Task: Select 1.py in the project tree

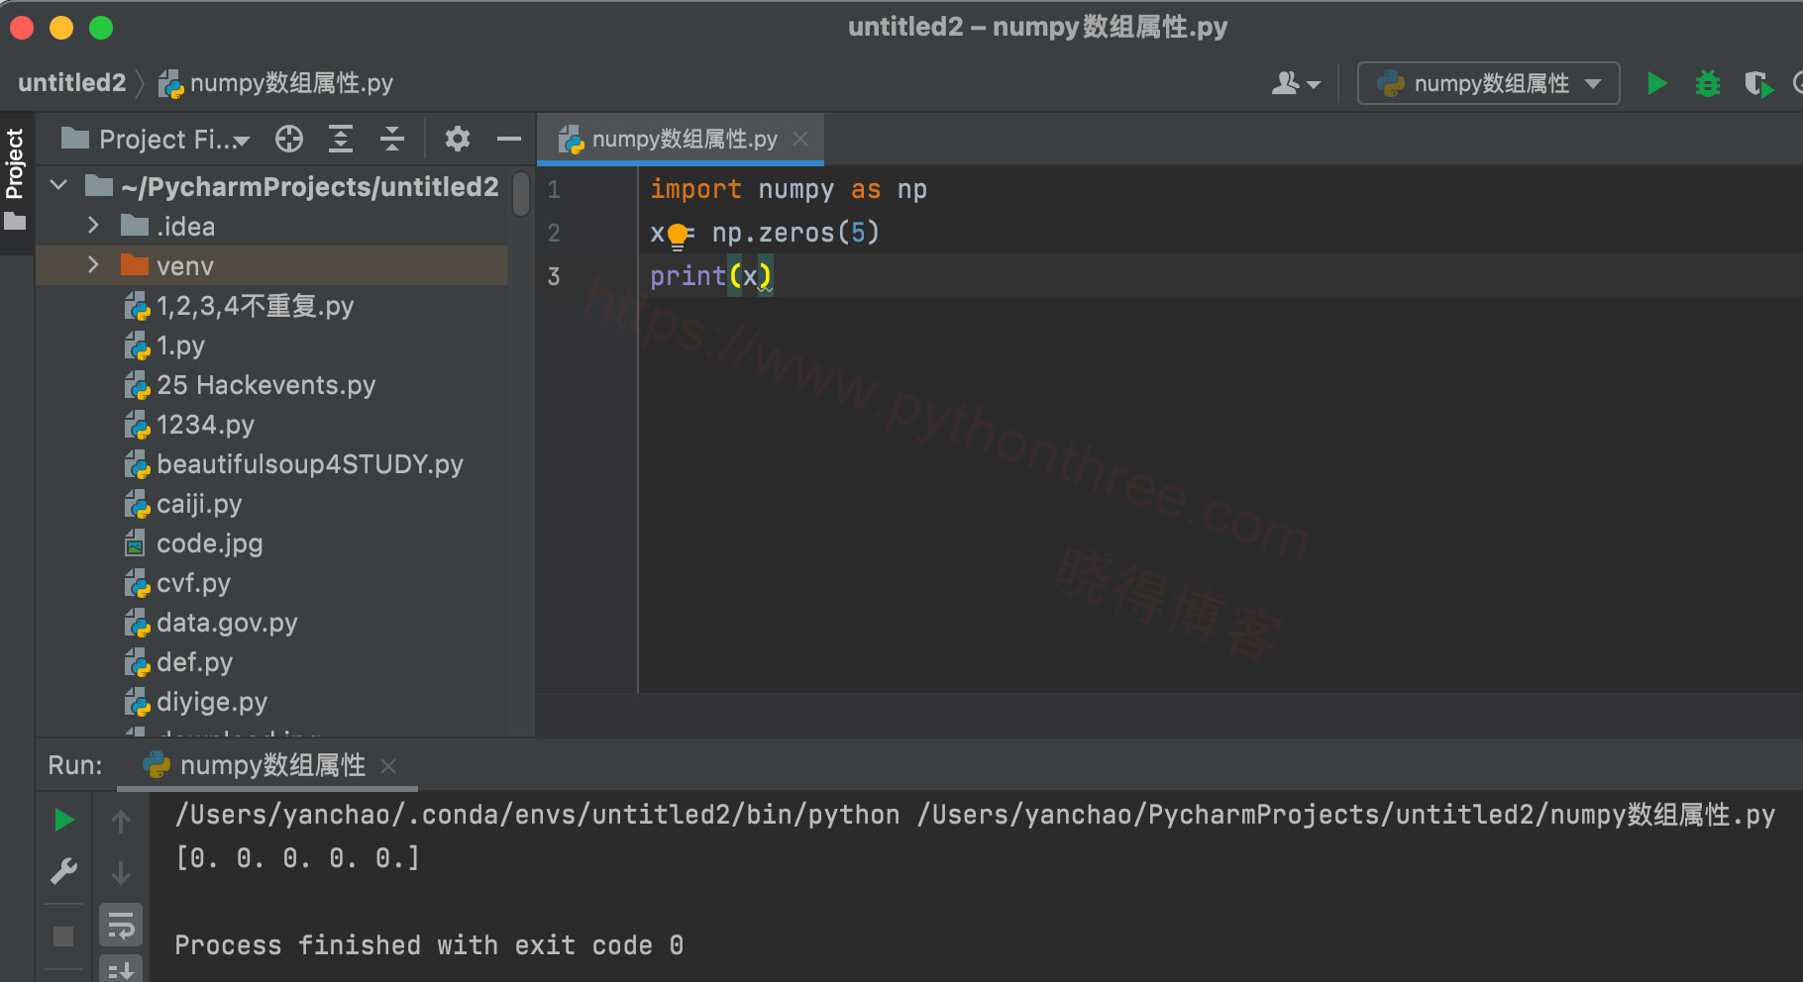Action: point(180,345)
